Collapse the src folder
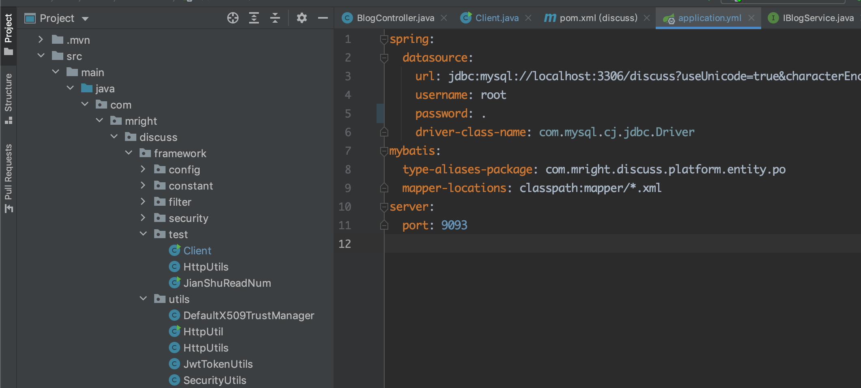861x388 pixels. coord(41,55)
